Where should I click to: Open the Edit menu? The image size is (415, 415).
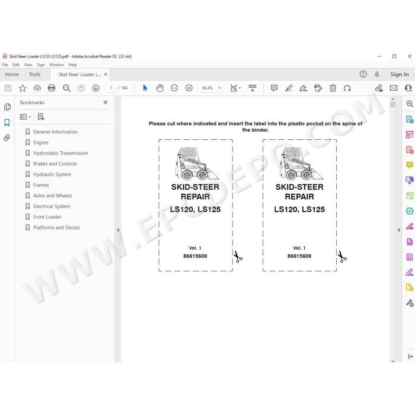(16, 65)
